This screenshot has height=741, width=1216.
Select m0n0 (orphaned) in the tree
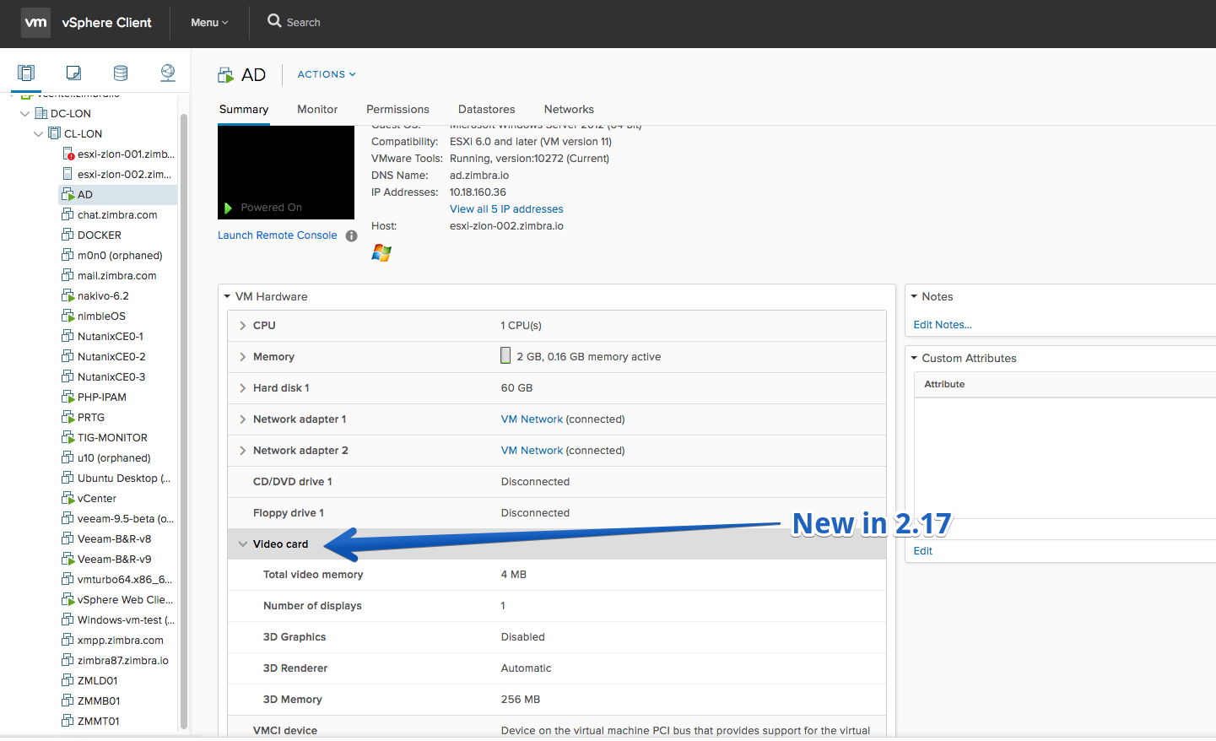120,256
